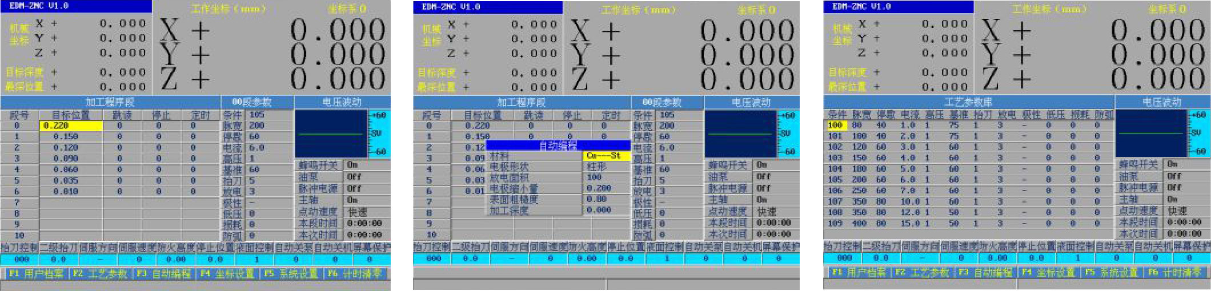
Task: Click the 自动编程 dialog title bar
Action: point(558,145)
